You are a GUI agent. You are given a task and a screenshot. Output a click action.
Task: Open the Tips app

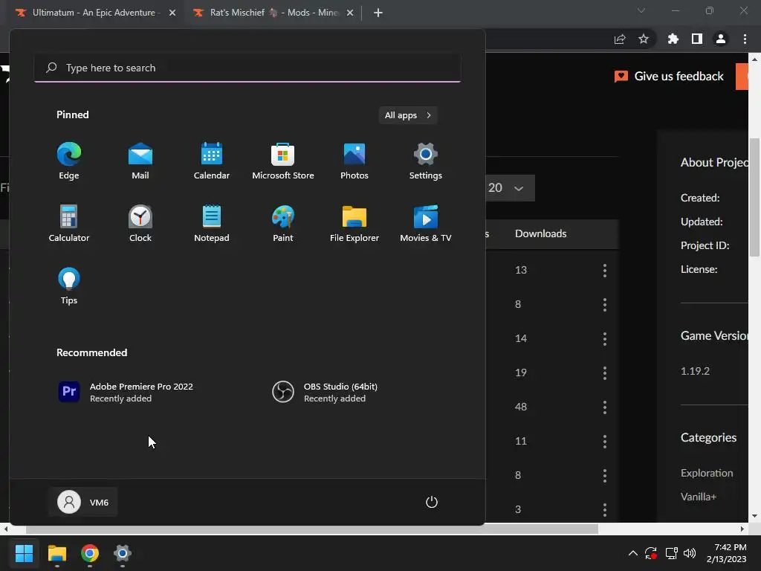pos(69,286)
